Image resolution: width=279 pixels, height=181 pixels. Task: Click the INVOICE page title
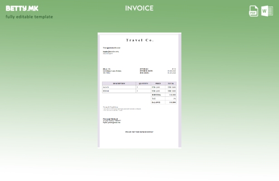139,8
